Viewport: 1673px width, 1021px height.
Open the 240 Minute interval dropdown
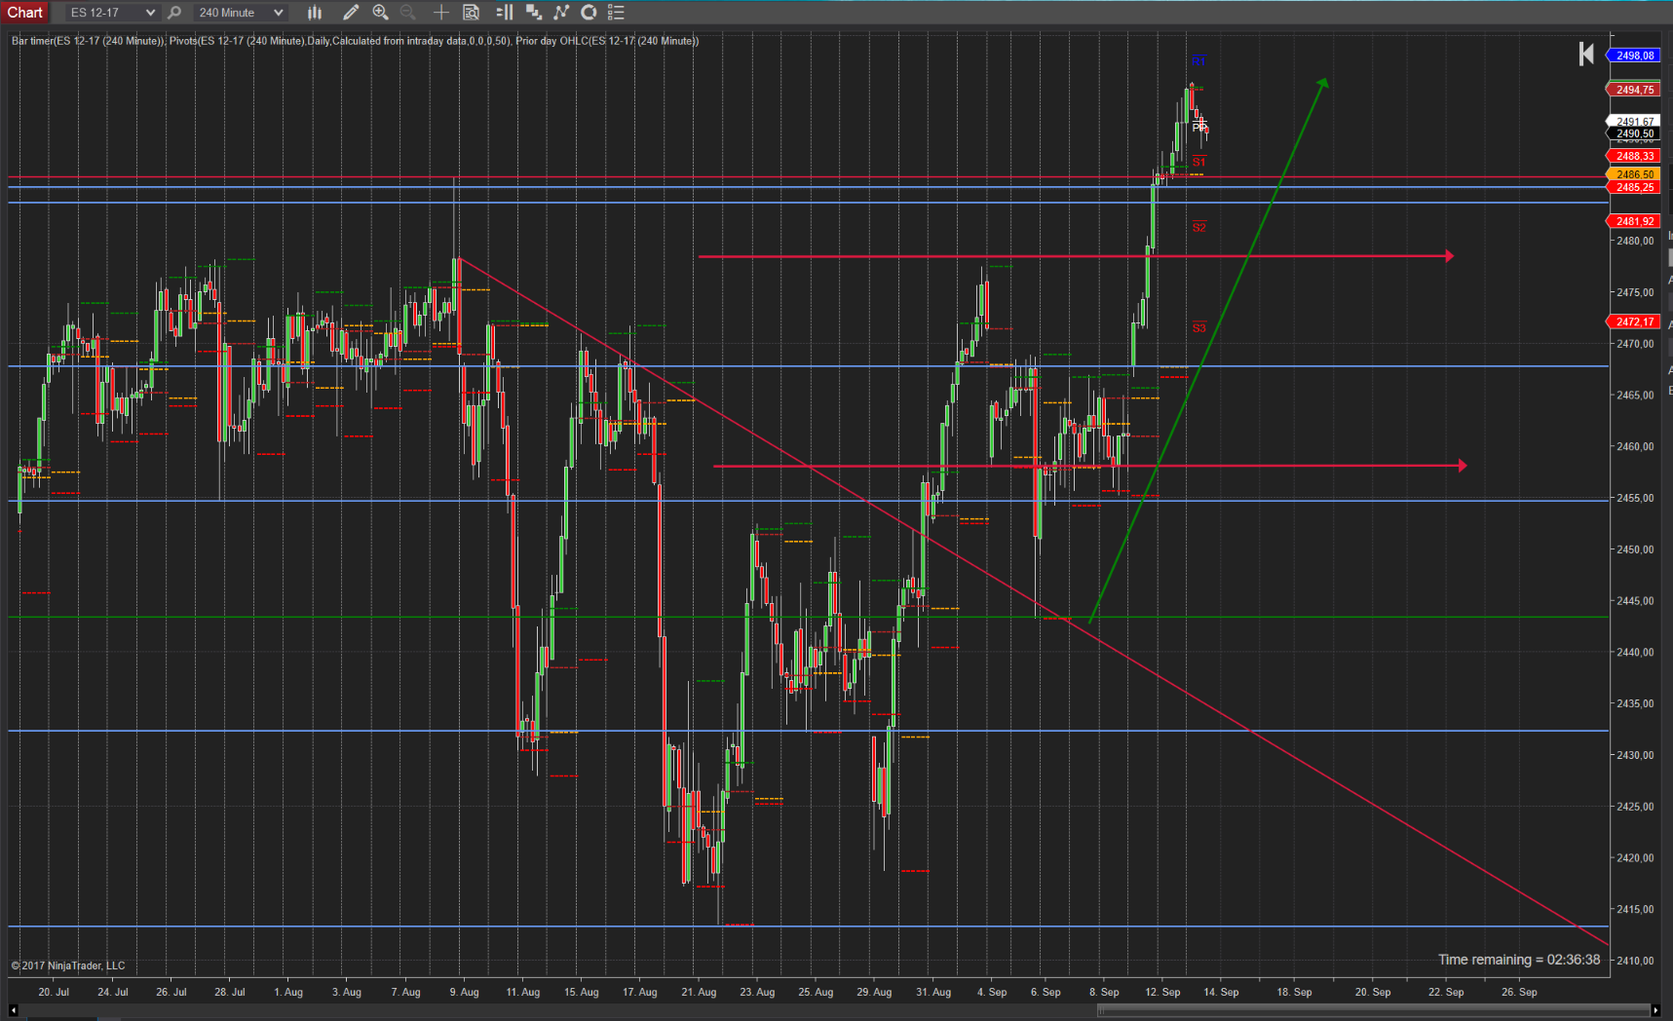tap(240, 13)
